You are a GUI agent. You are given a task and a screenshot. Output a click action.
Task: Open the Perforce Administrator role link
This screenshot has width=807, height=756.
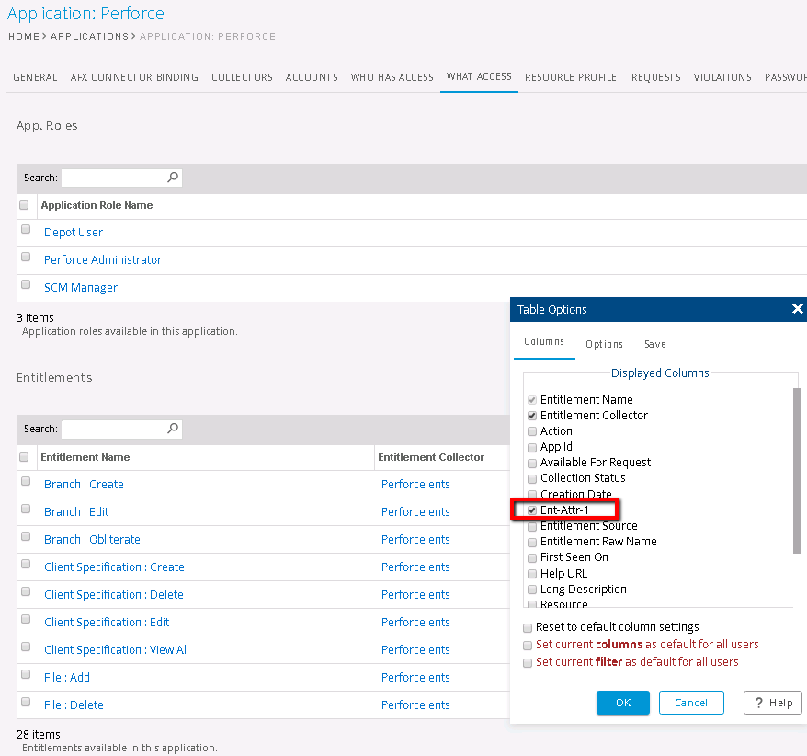pos(103,260)
